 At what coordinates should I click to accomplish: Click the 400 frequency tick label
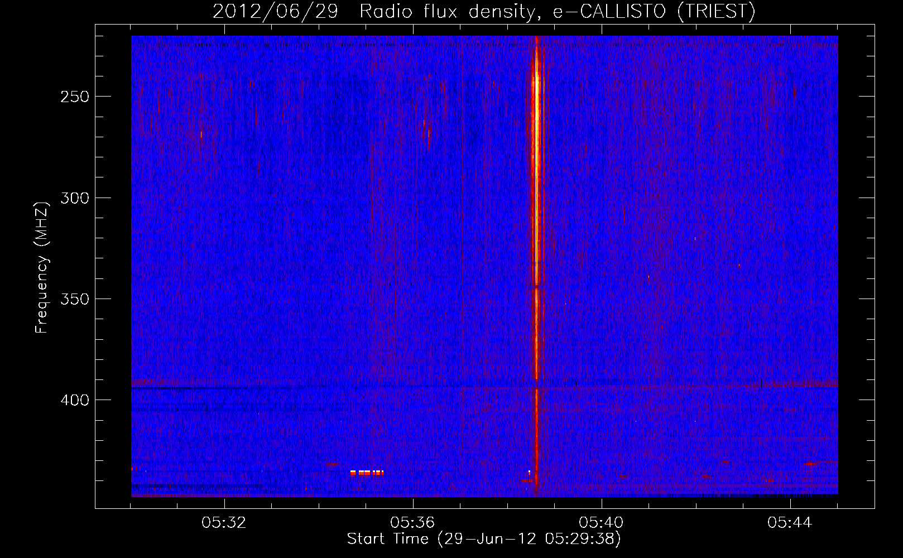75,400
